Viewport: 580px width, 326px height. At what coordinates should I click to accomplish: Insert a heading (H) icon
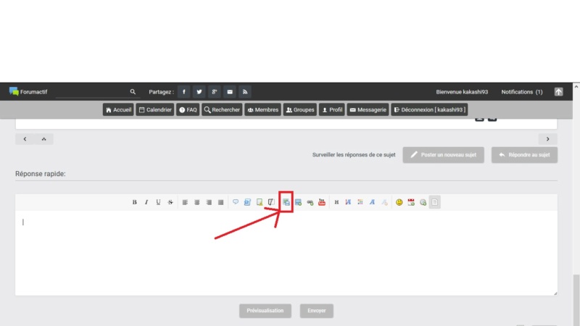tap(336, 202)
